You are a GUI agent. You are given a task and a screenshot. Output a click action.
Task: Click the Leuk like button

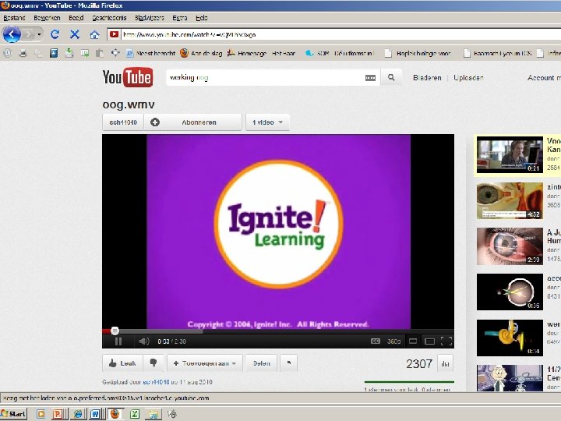coord(123,363)
